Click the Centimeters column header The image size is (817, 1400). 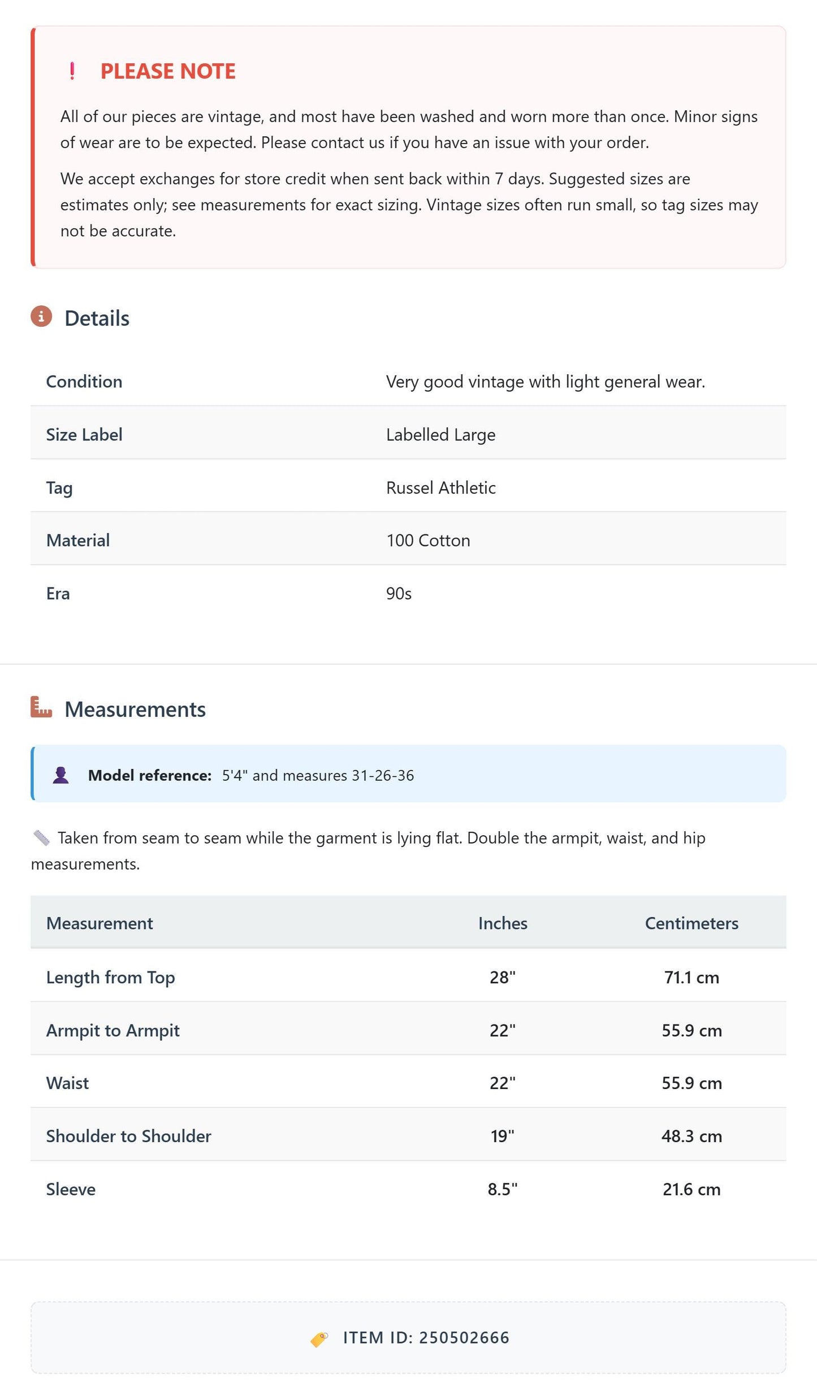pyautogui.click(x=691, y=923)
